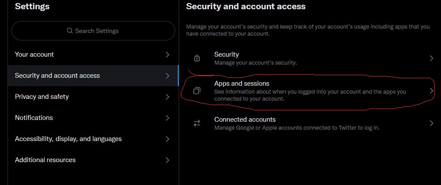
Task: Click the lock icon beside Security
Action: pos(197,58)
